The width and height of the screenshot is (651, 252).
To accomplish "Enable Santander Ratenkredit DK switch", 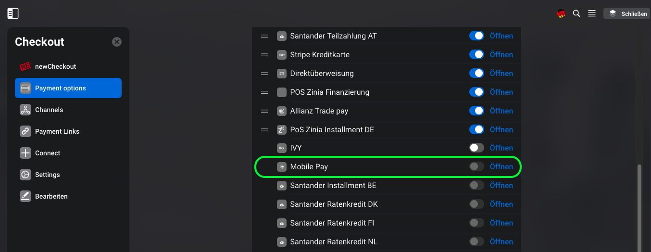I will click(476, 204).
